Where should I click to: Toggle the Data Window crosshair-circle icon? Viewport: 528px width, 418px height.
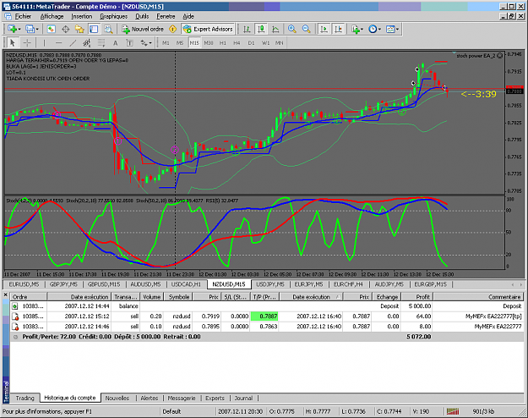65,30
